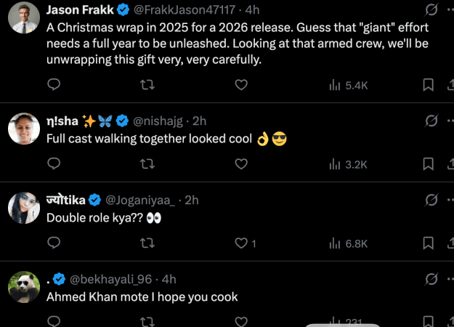
Task: Like n!sha's full cast tweet
Action: coord(241,164)
